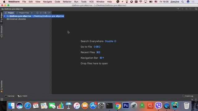Open the WebStorm application menu
This screenshot has width=198, height=111.
(14, 2)
